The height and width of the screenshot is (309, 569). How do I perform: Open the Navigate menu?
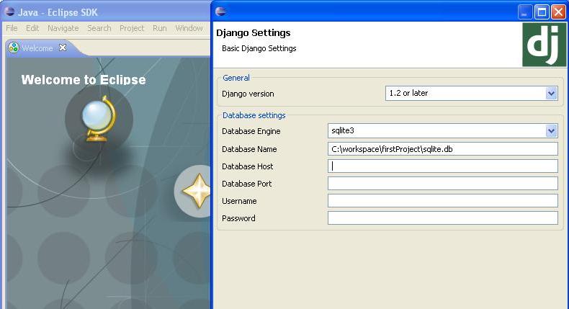coord(63,28)
